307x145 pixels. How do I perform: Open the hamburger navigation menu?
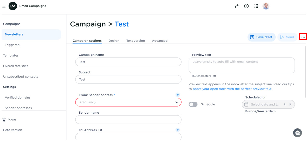pos(4,6)
